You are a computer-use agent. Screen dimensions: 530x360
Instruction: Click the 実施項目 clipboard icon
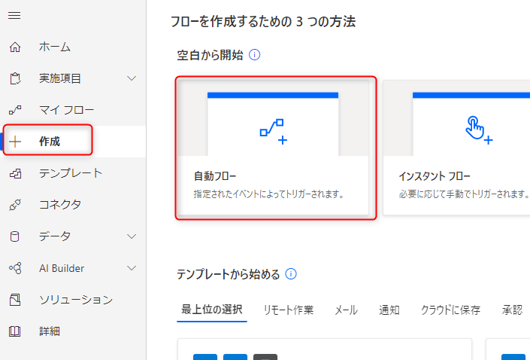(x=15, y=78)
